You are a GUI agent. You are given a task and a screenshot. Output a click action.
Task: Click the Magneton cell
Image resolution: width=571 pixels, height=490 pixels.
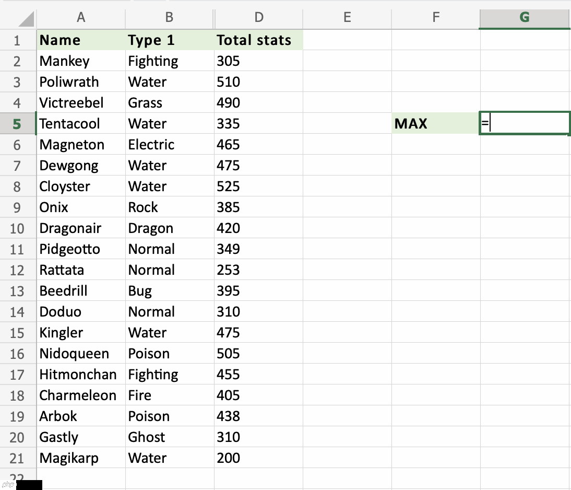tap(81, 145)
